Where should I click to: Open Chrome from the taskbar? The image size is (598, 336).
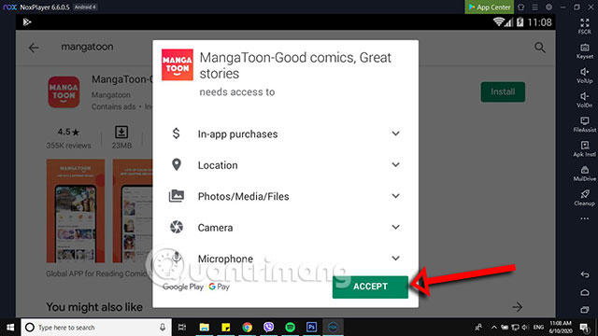point(247,328)
